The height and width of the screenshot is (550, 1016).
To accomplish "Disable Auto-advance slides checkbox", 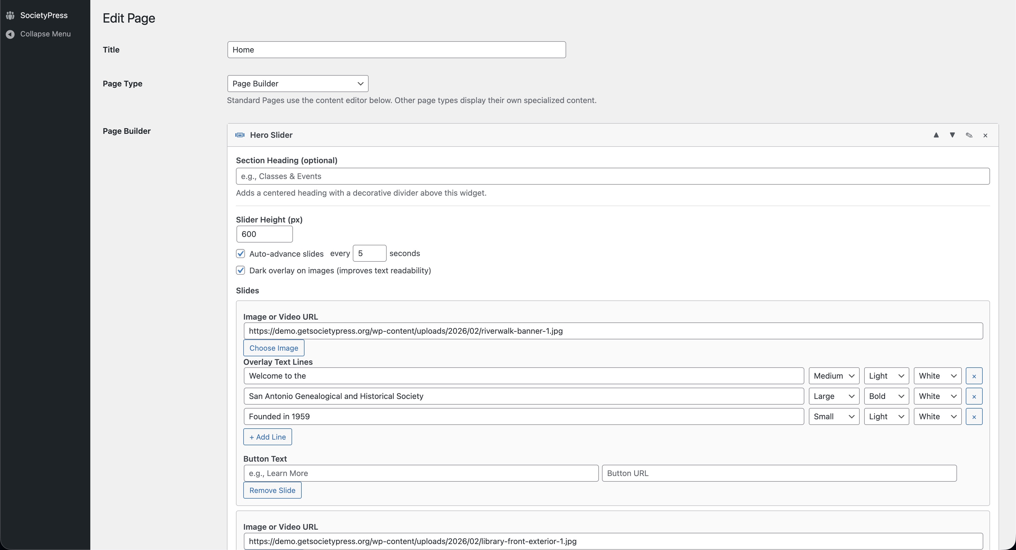I will [240, 254].
